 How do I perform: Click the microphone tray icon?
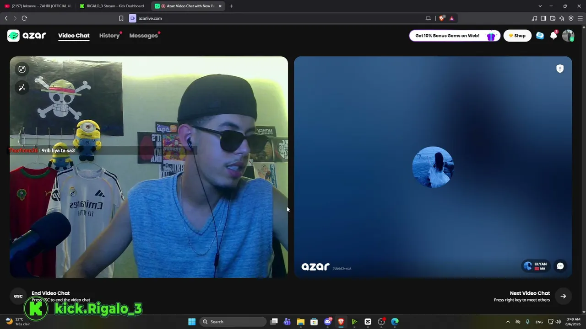528,322
